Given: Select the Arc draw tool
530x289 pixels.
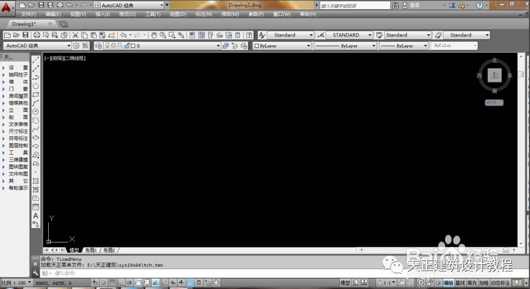Looking at the screenshot, I should (x=36, y=103).
